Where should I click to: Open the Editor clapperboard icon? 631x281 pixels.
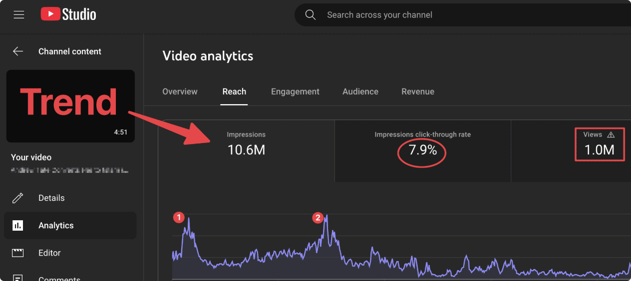pos(18,253)
